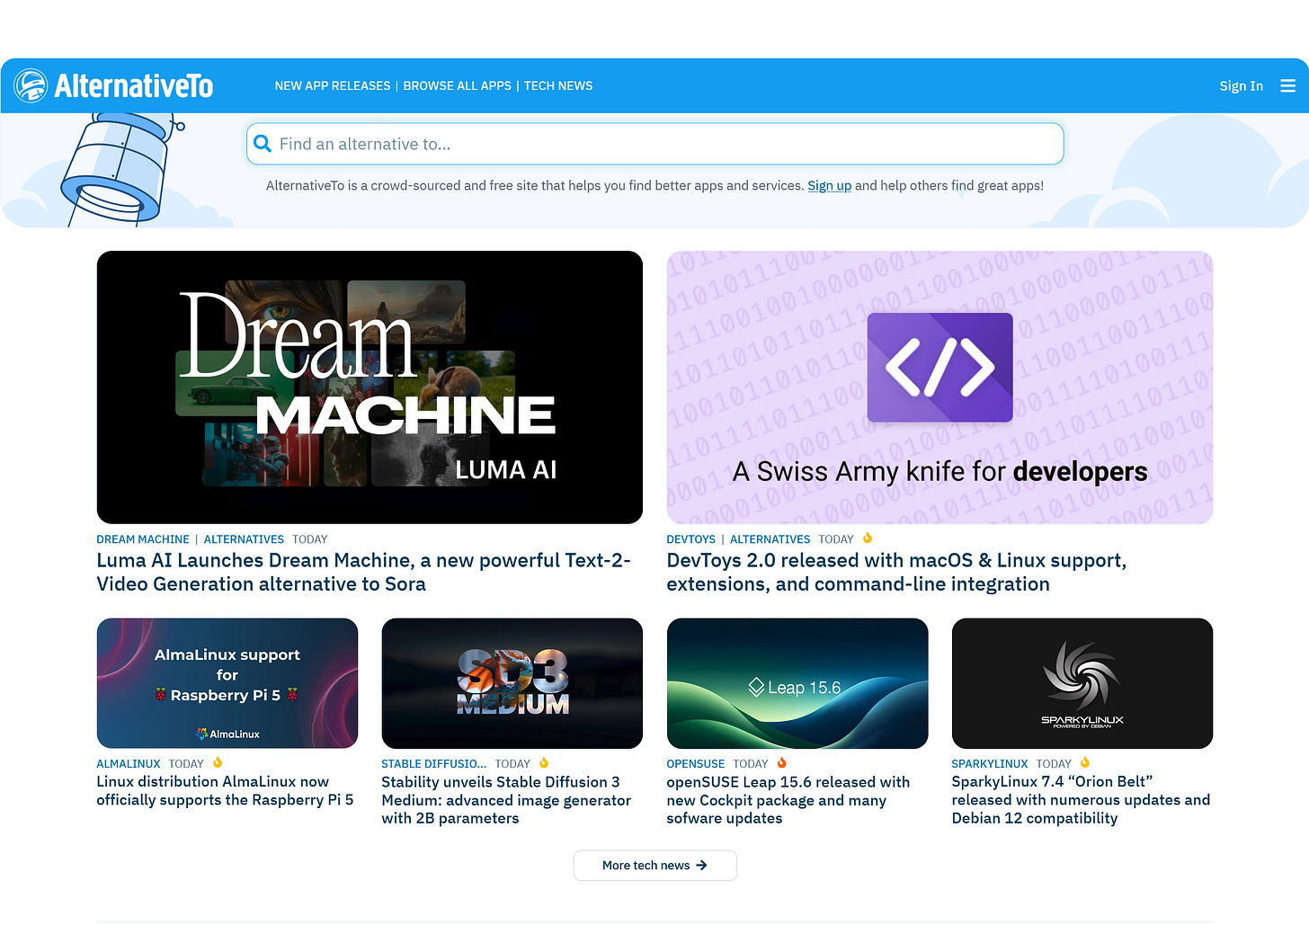The image size is (1309, 925).
Task: Open Leap 15.6 thumbnail
Action: point(797,683)
